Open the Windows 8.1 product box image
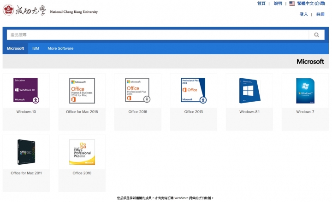This screenshot has width=332, height=202. tap(249, 91)
